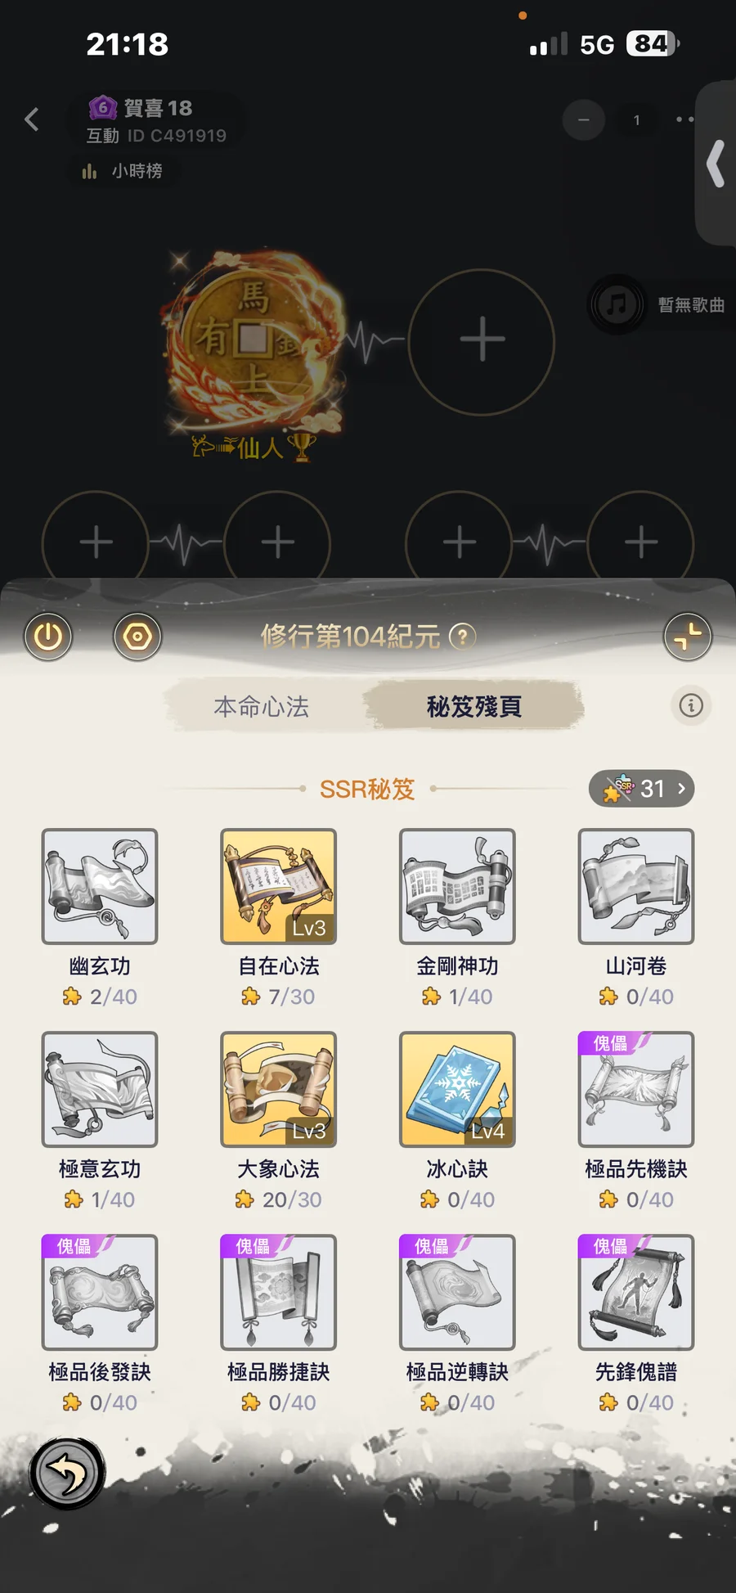Screen dimensions: 736x1593
Task: Collapse panel with the shrink arrows icon
Action: pos(688,636)
